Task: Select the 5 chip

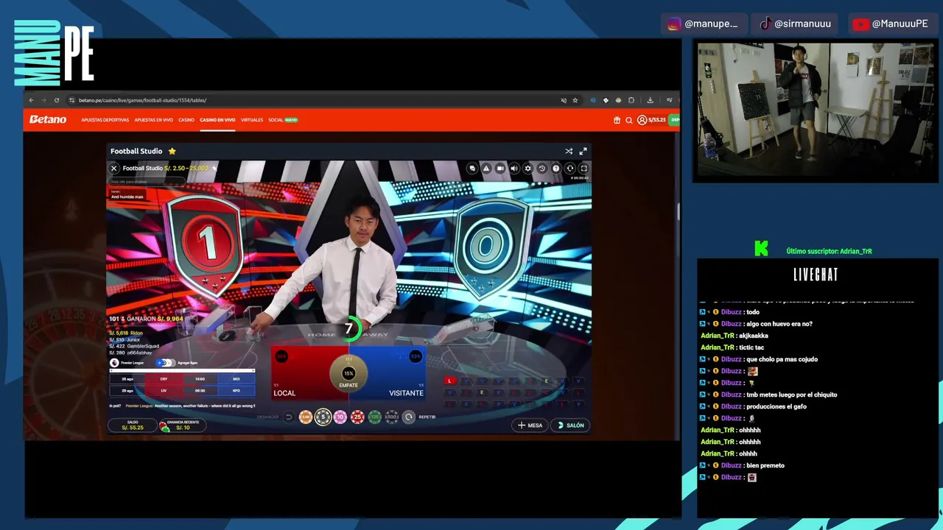Action: click(323, 417)
